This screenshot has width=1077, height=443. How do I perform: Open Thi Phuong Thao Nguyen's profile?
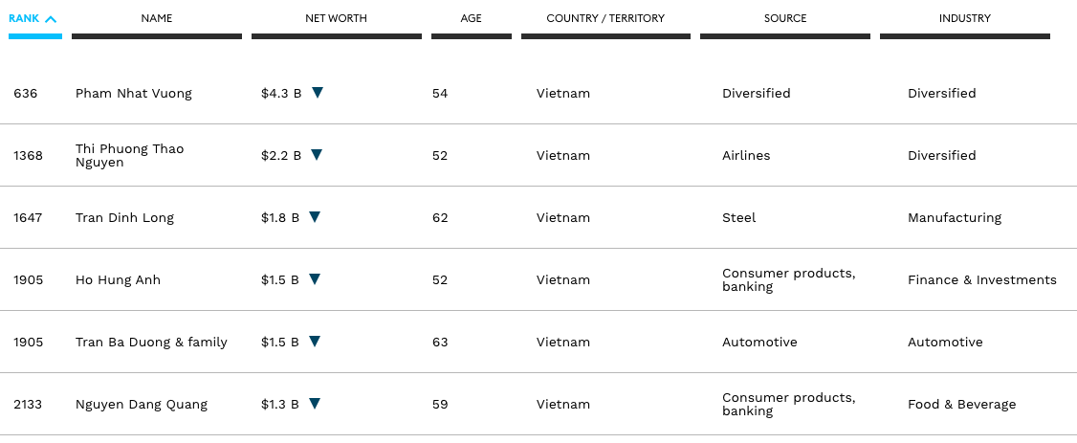tap(129, 156)
